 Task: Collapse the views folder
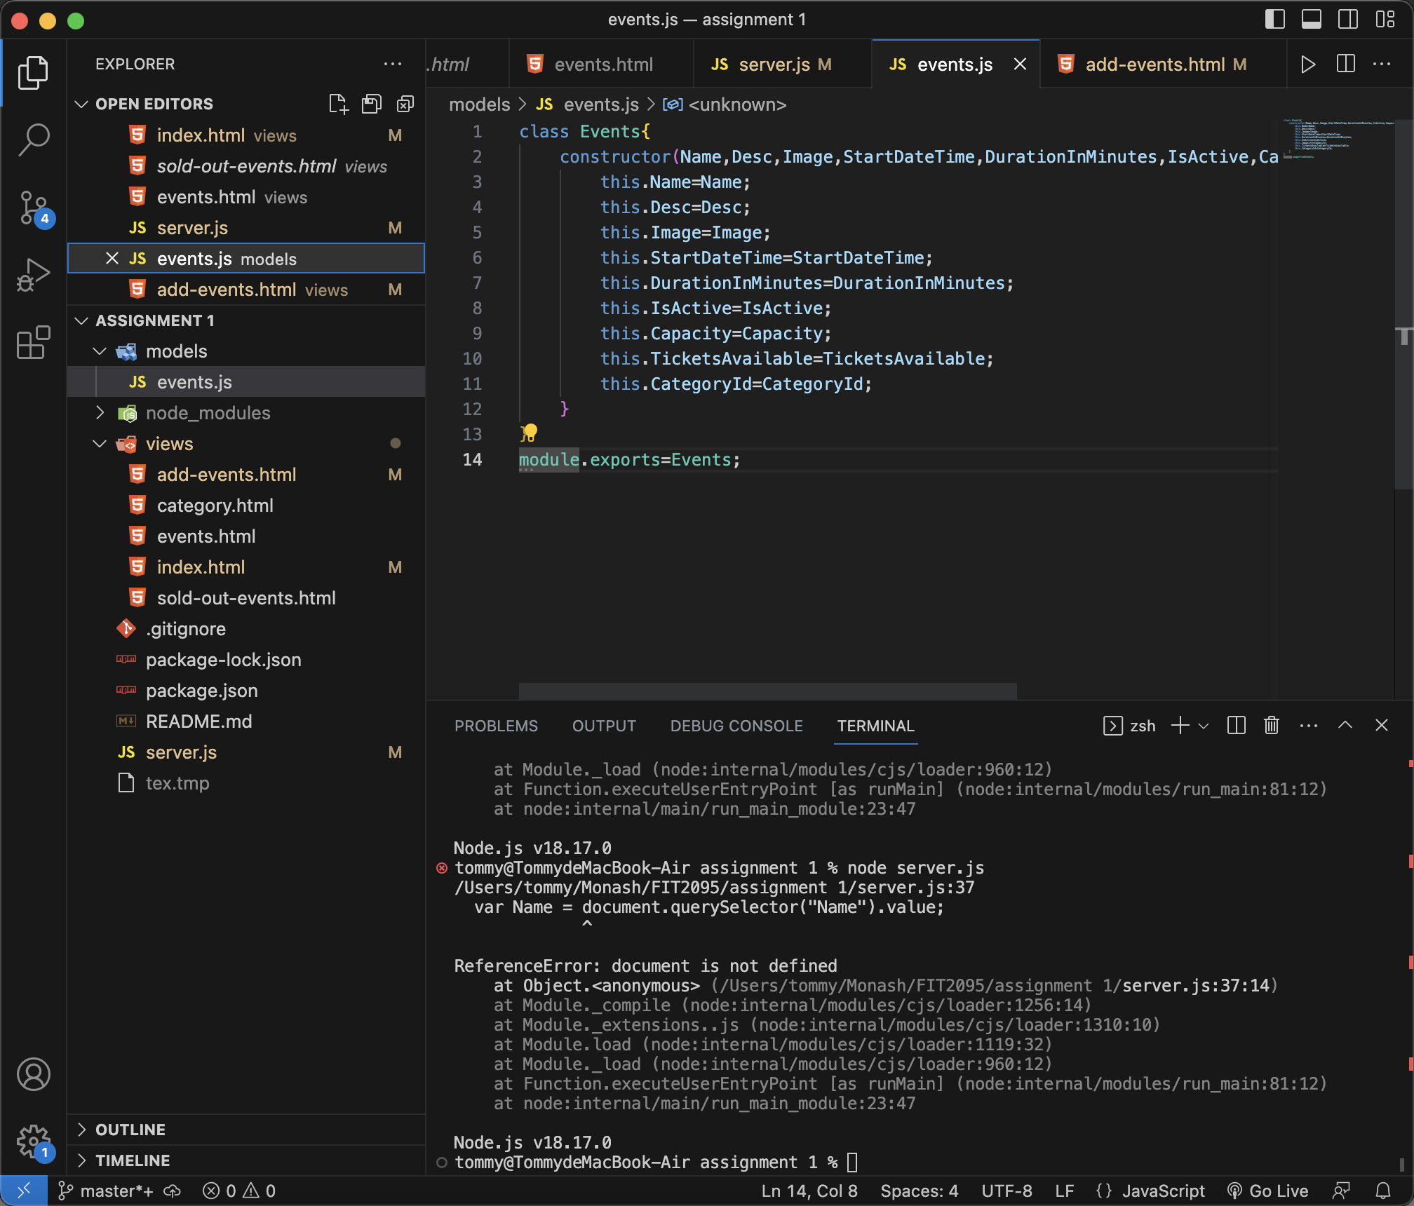tap(100, 444)
